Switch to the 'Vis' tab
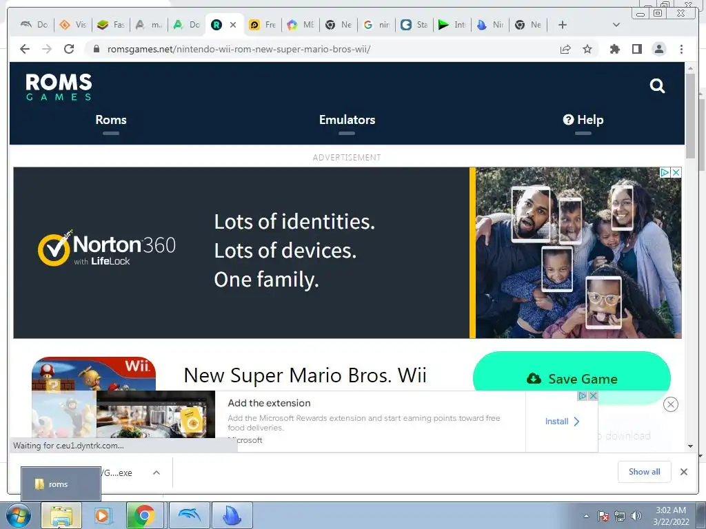 (73, 25)
